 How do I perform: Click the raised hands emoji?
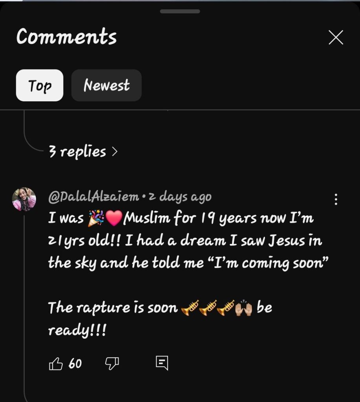244,308
